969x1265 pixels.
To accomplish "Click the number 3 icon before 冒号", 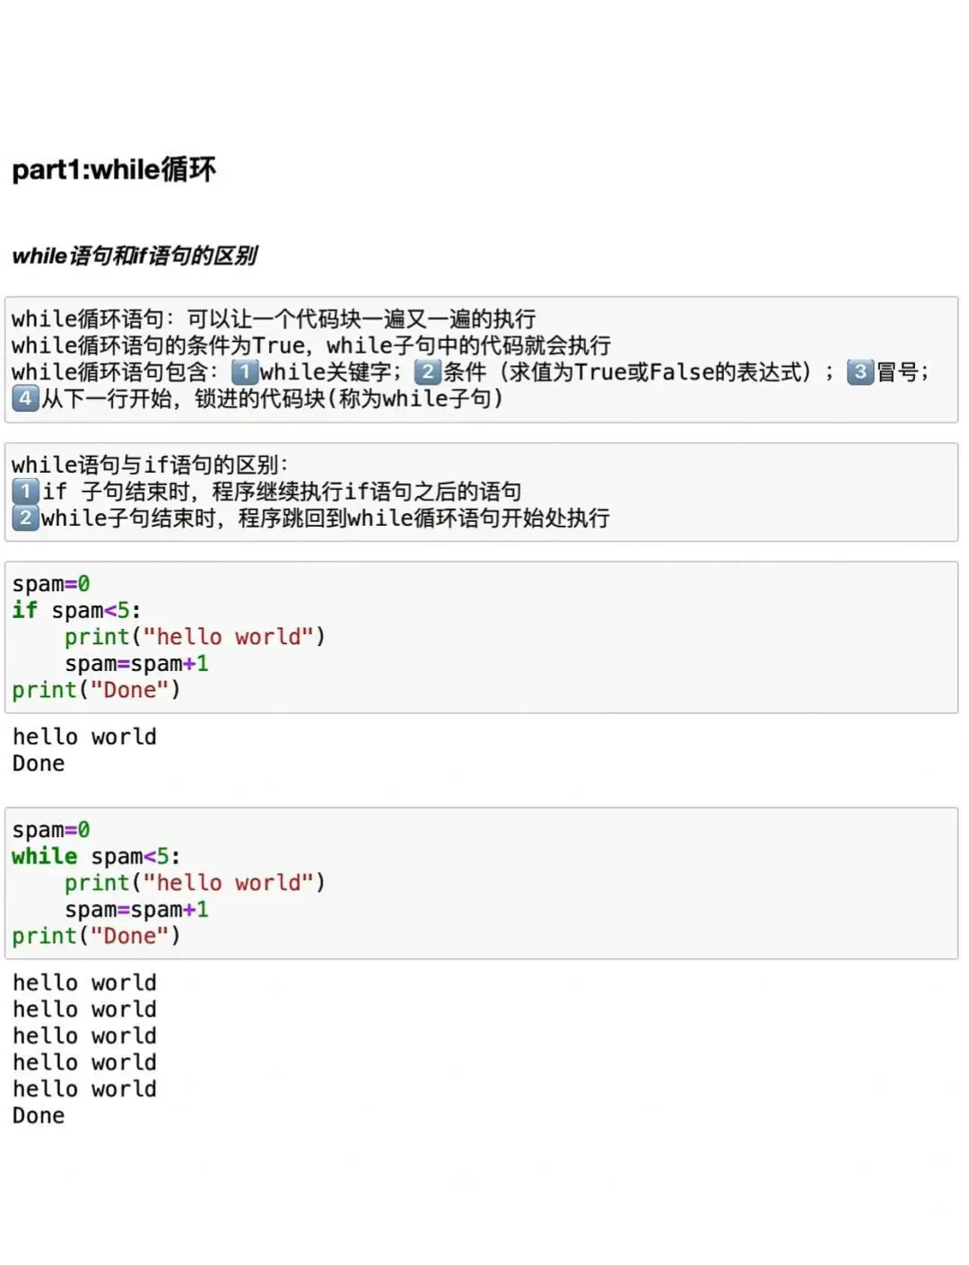I will (860, 371).
